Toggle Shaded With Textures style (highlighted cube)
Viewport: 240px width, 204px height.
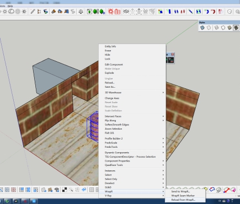236,28
